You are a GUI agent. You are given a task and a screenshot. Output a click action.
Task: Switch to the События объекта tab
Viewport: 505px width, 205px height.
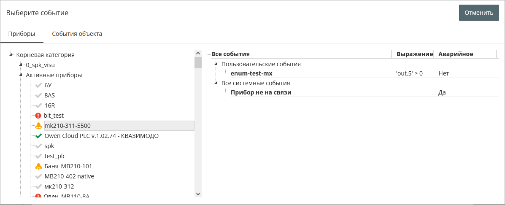click(77, 34)
